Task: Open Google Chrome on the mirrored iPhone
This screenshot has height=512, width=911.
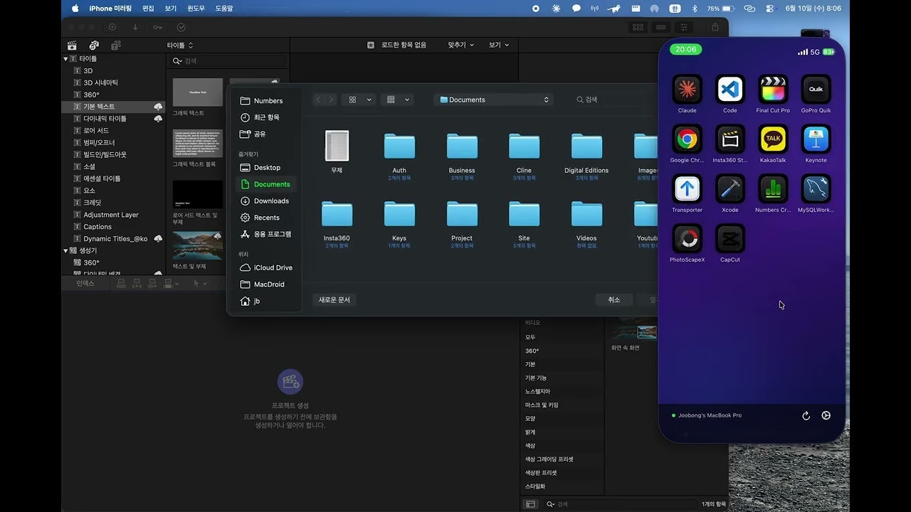Action: (x=687, y=139)
